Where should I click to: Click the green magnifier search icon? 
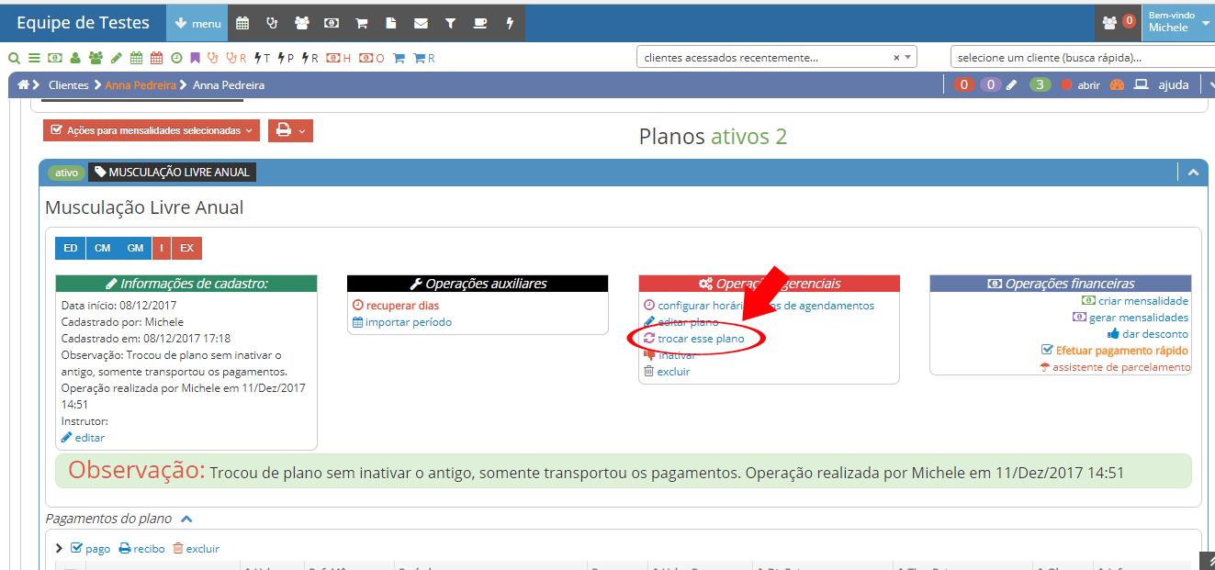14,58
